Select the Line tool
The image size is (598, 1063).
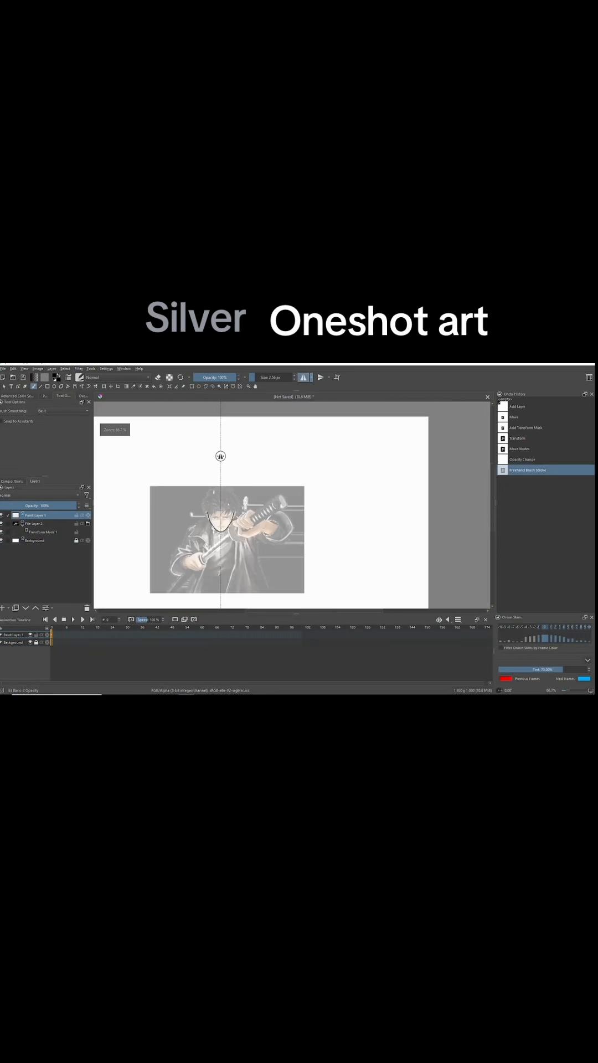tap(40, 386)
